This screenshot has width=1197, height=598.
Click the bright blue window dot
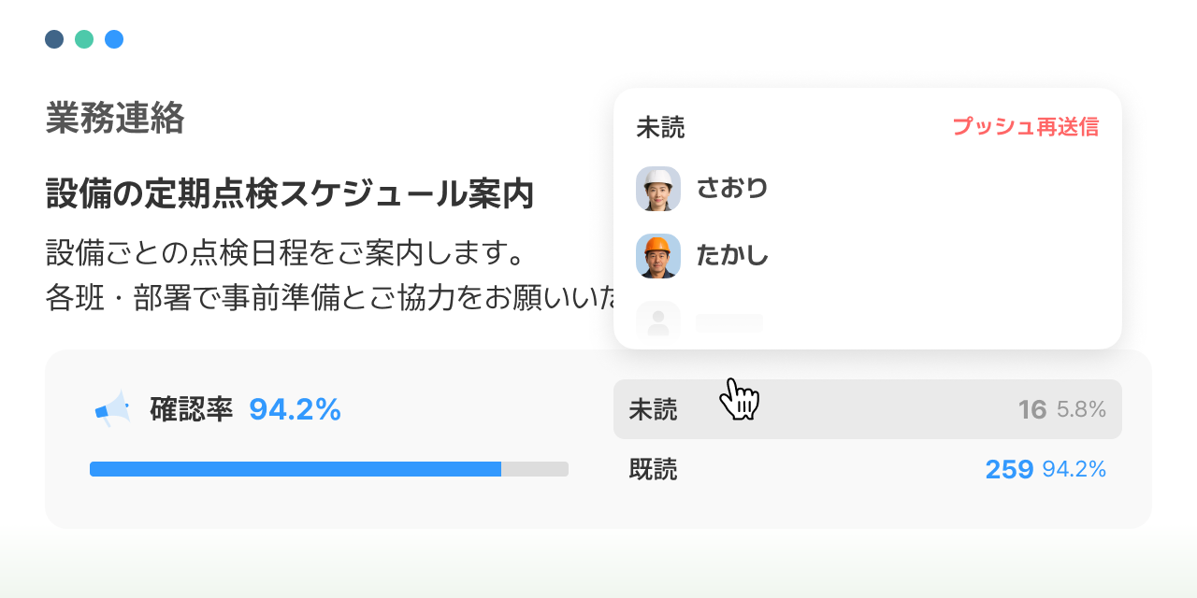click(114, 39)
